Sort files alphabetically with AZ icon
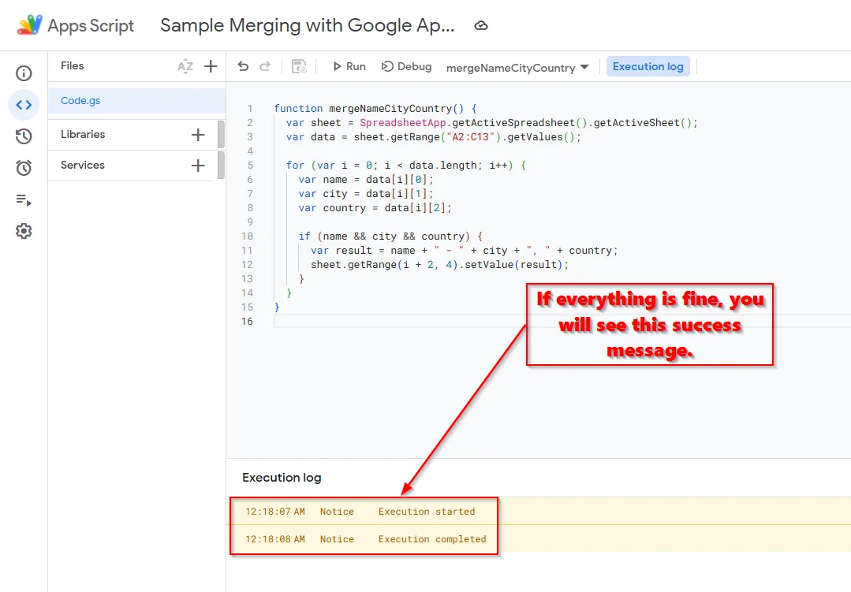Image resolution: width=851 pixels, height=592 pixels. (x=185, y=66)
